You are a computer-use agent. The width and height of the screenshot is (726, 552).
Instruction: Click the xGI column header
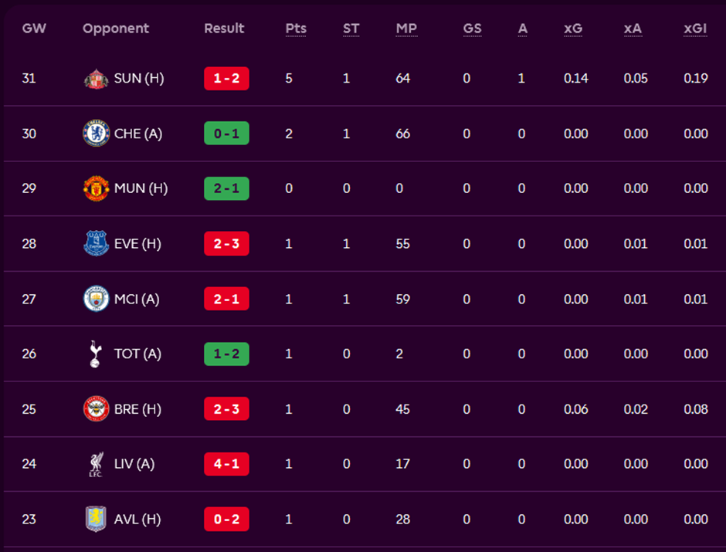tap(696, 29)
